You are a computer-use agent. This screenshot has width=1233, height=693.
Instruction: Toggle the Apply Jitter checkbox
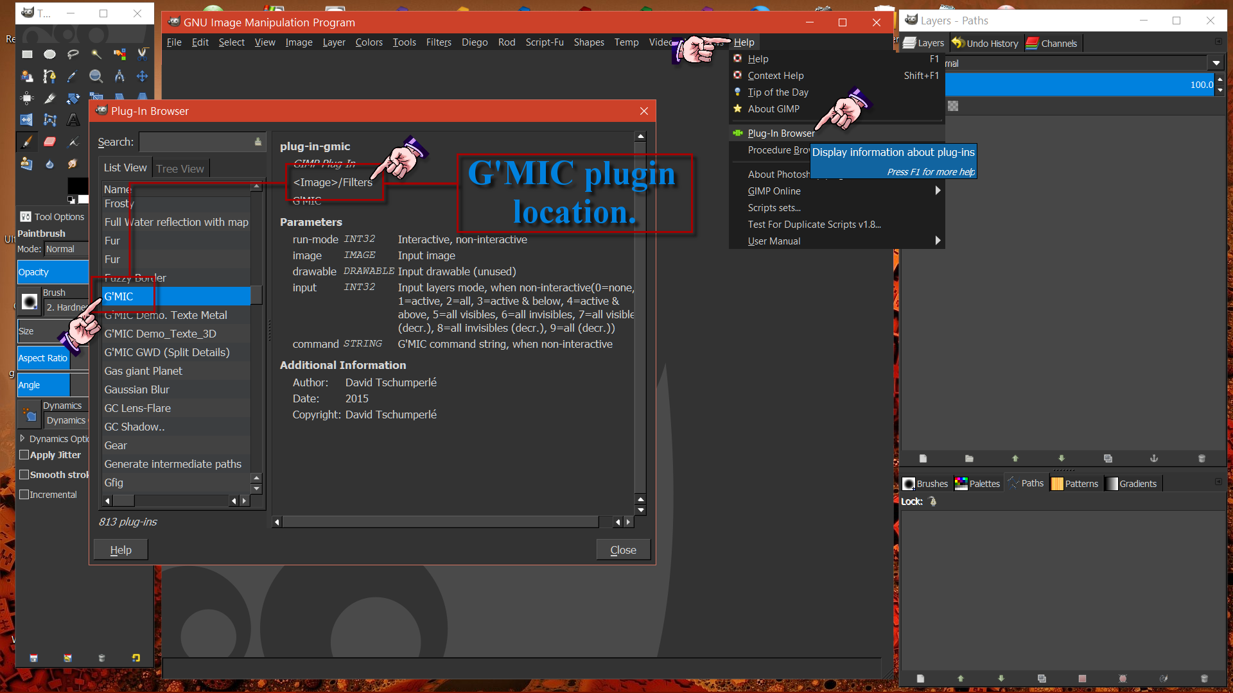point(24,455)
